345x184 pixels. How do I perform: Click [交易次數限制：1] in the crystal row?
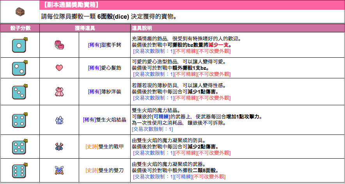click(x=152, y=129)
